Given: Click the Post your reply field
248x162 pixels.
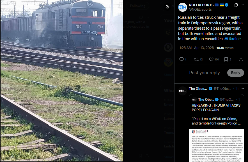Looking at the screenshot, I should (204, 72).
